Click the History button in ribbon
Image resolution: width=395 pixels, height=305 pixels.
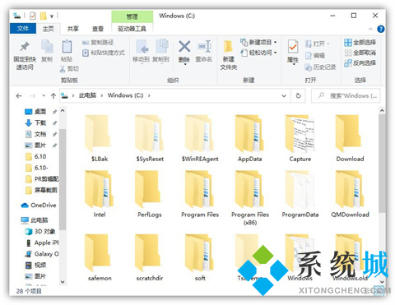320,67
